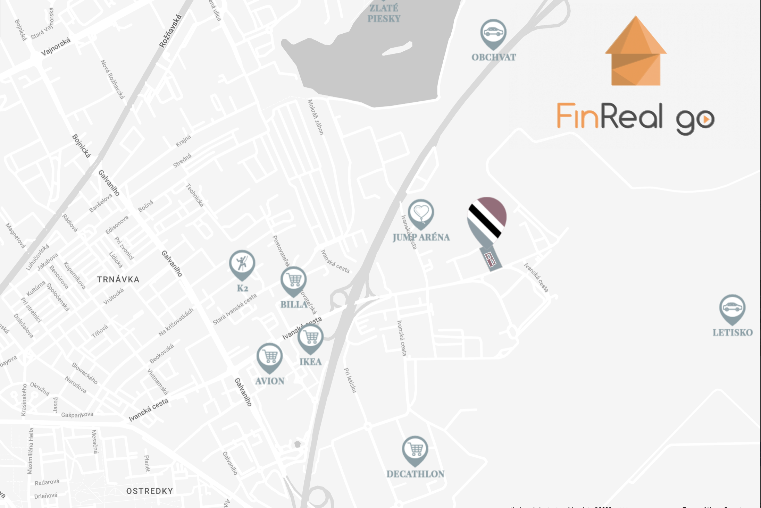
Task: Select the Trnávka district label
Action: click(x=118, y=279)
